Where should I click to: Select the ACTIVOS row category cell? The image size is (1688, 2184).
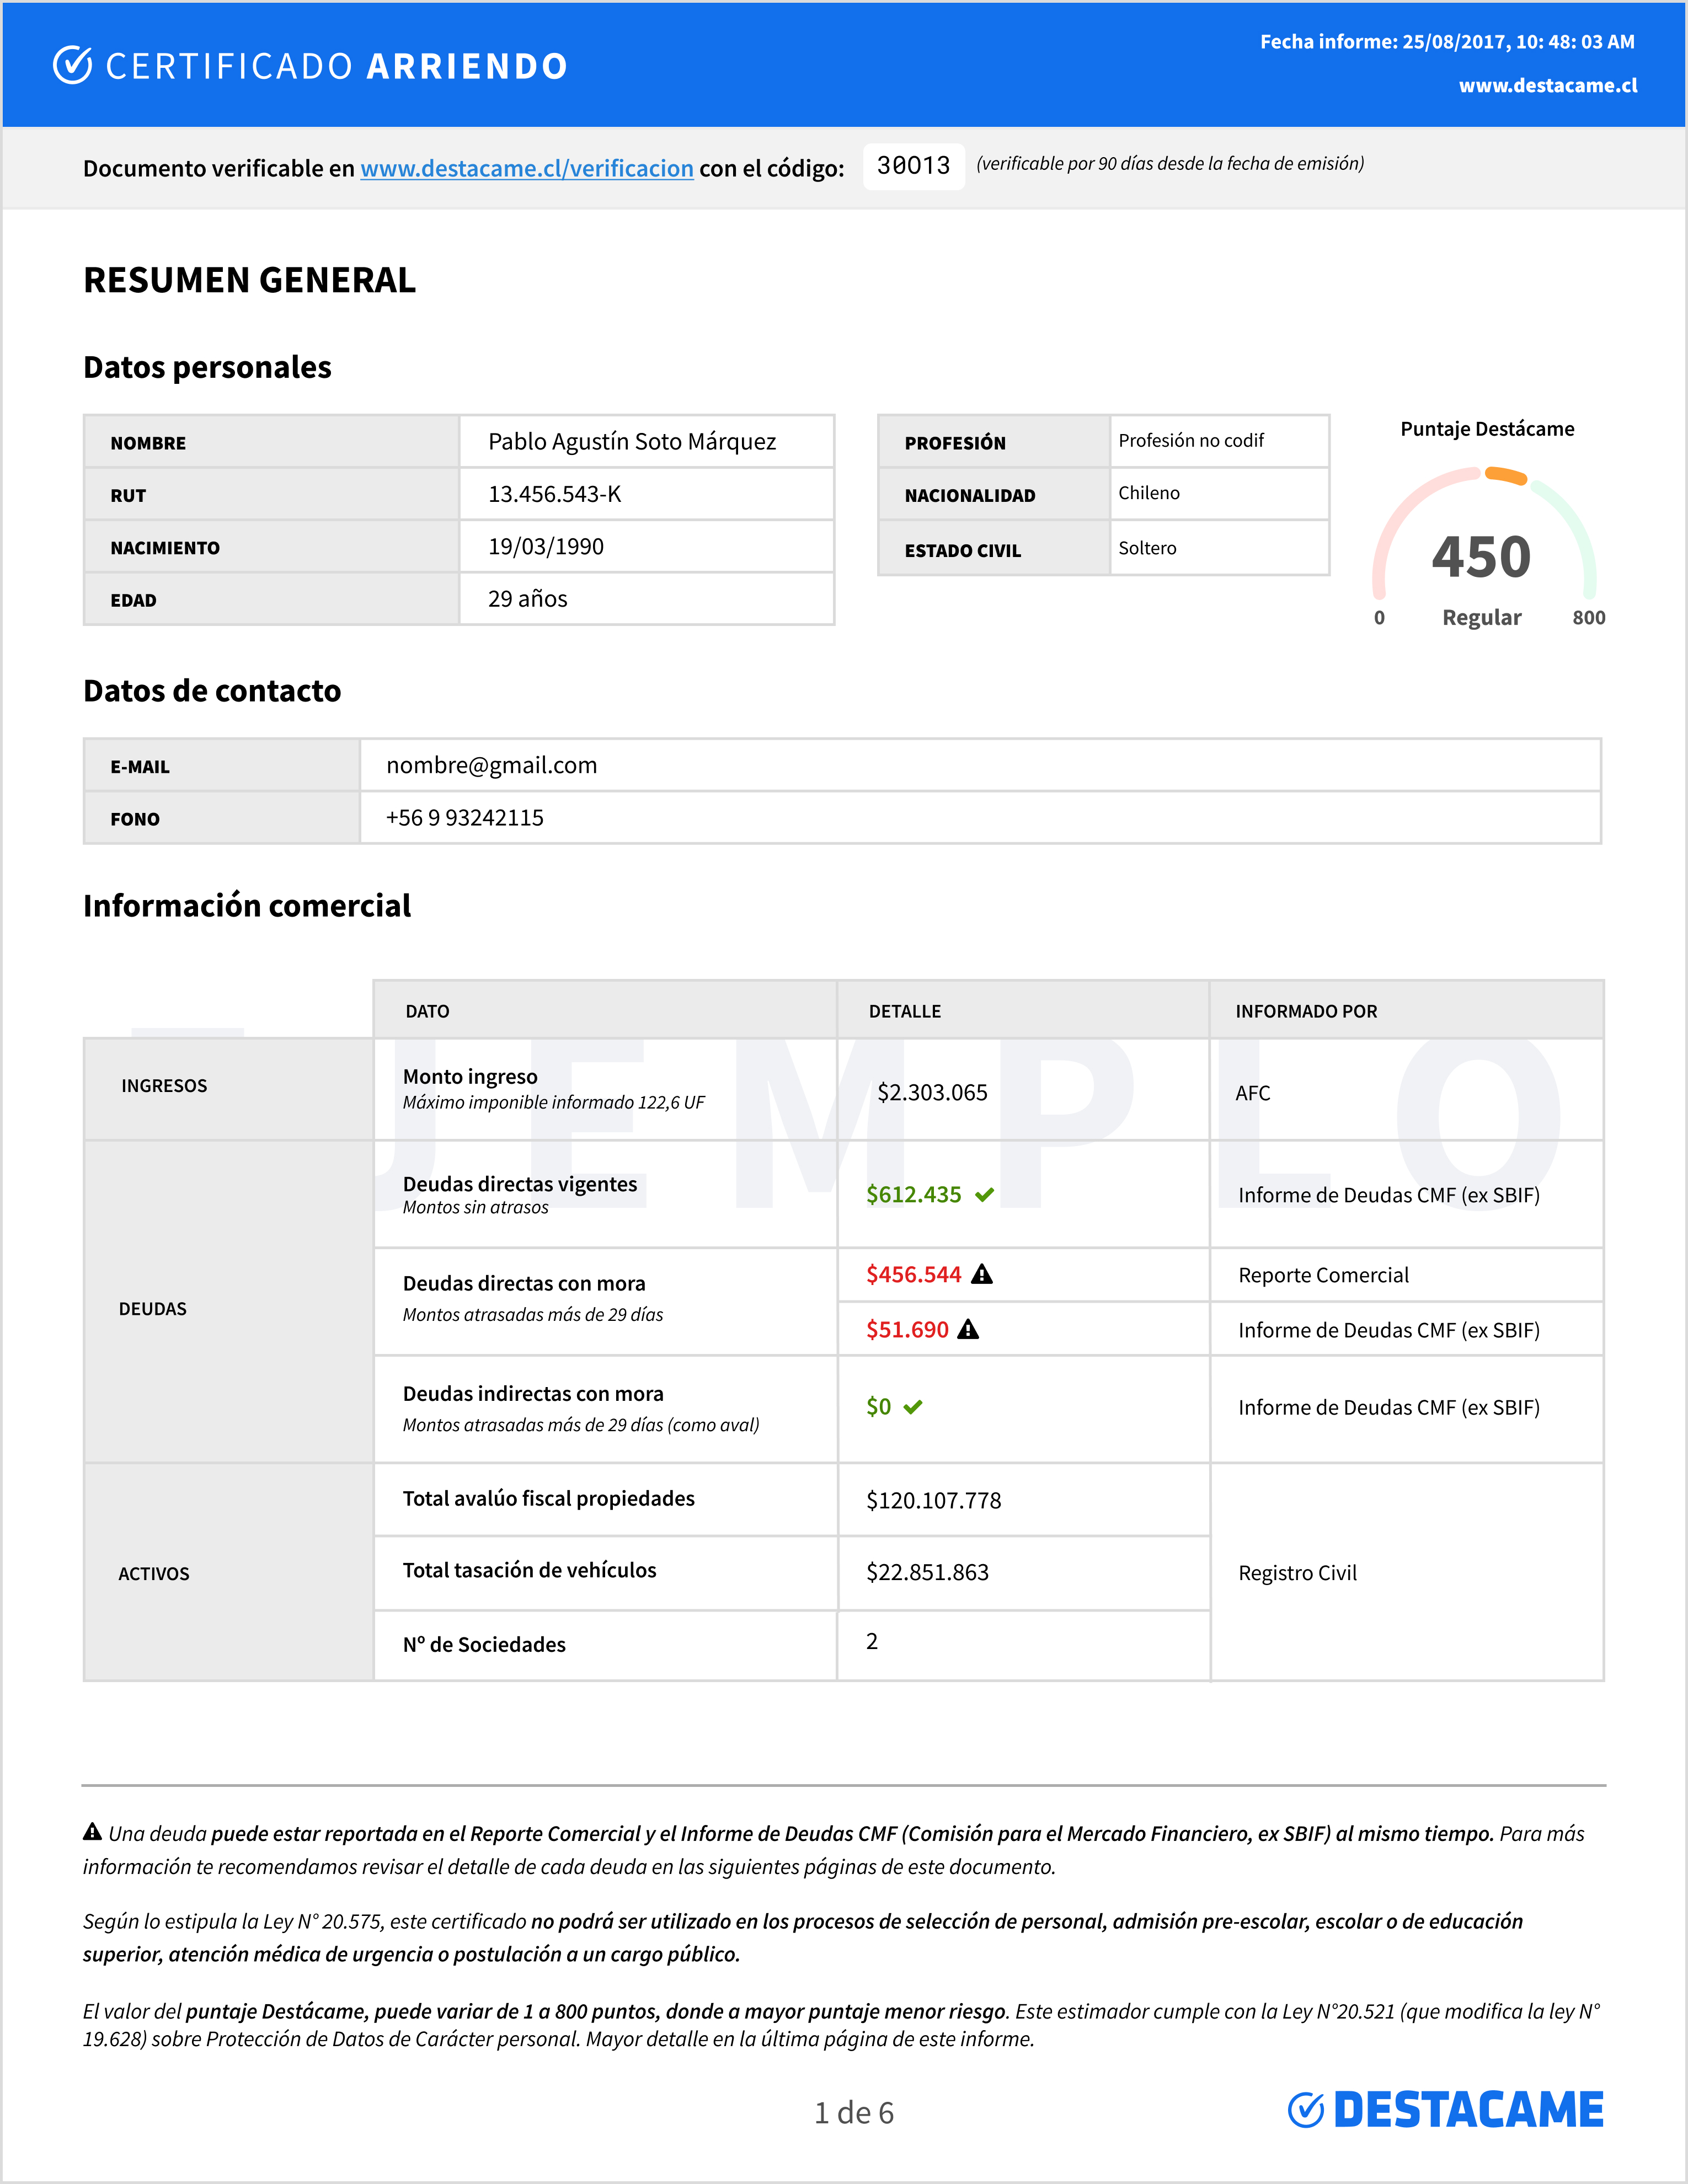pos(154,1574)
